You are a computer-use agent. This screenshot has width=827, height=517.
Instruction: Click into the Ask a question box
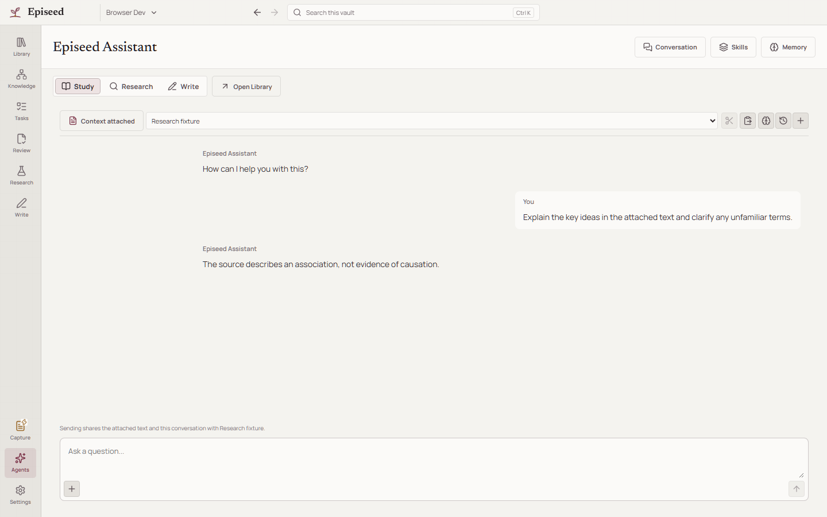[x=434, y=458]
